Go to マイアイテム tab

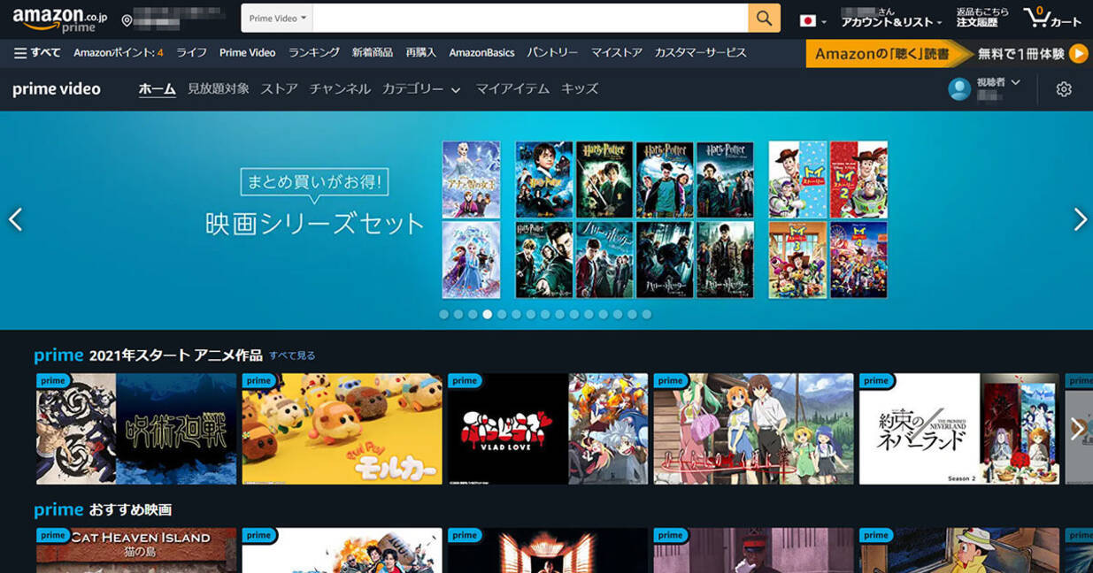coord(512,89)
